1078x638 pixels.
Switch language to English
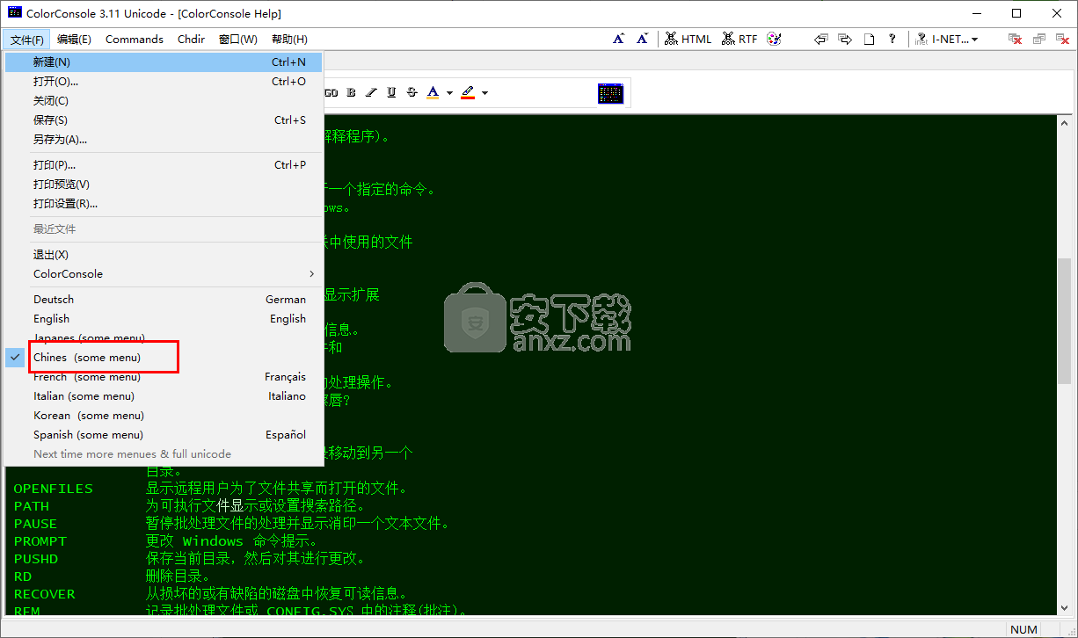pos(164,319)
